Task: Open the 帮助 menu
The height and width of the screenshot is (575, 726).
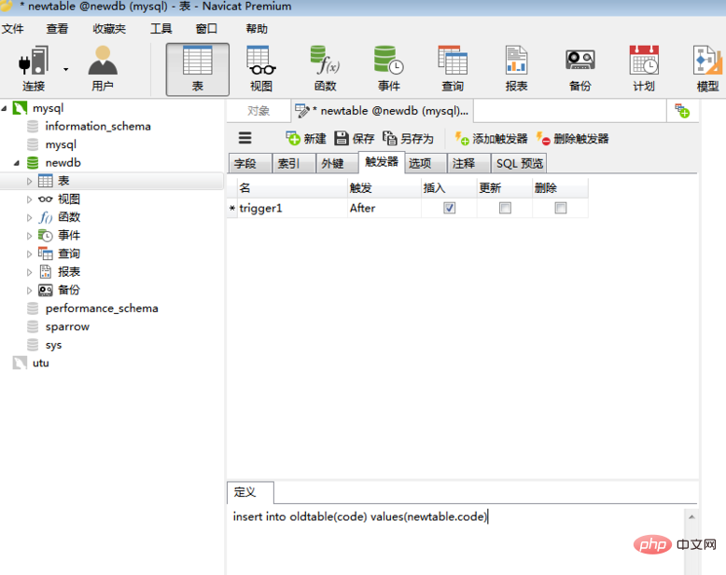Action: (x=257, y=29)
